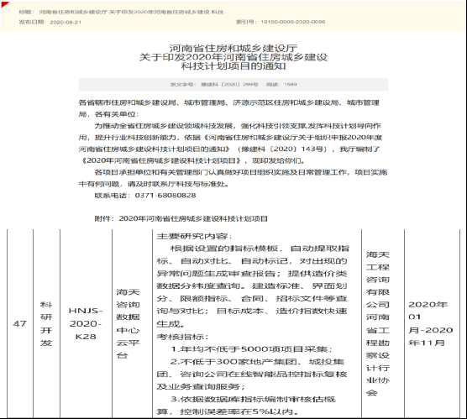
Task: Click the red corner flag icon
Action: coord(5,4)
